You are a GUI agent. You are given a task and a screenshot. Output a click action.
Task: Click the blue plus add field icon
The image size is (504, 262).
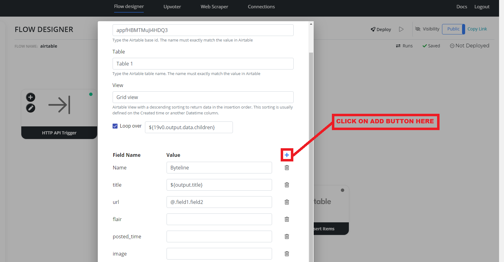point(287,155)
